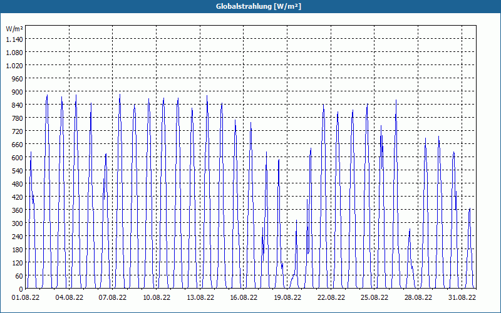Viewport: 501px width, 313px height.
Task: Select the 22.08.22 date label
Action: (x=331, y=297)
